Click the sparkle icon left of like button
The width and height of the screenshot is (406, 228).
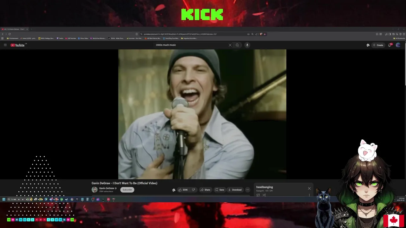(x=174, y=190)
